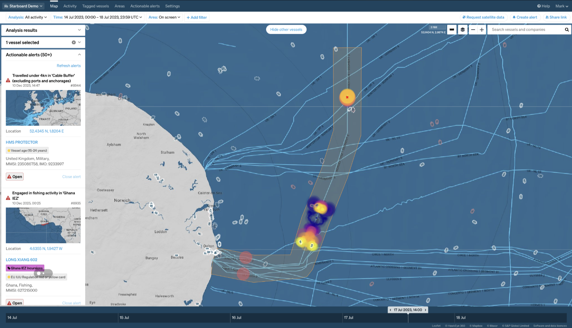The image size is (572, 328).
Task: Focus the Search vessels and companies field
Action: pos(526,29)
